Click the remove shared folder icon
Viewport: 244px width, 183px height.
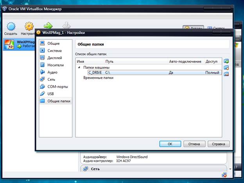point(226,74)
